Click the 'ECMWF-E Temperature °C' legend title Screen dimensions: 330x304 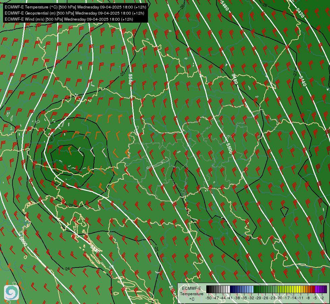point(191,294)
